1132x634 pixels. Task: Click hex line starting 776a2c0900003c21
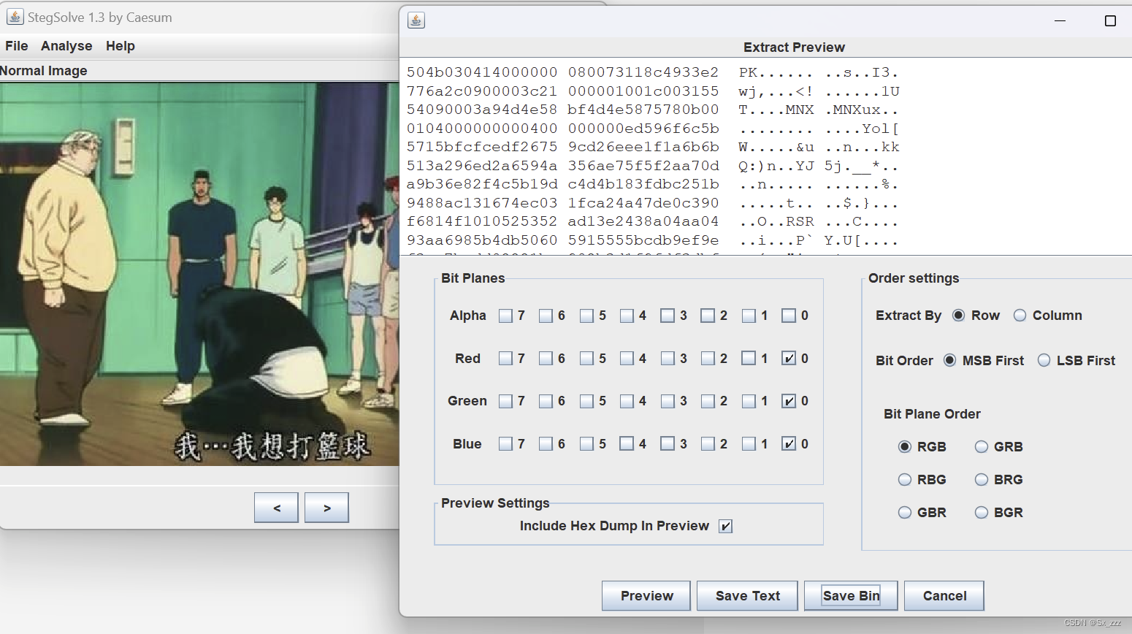pos(653,91)
